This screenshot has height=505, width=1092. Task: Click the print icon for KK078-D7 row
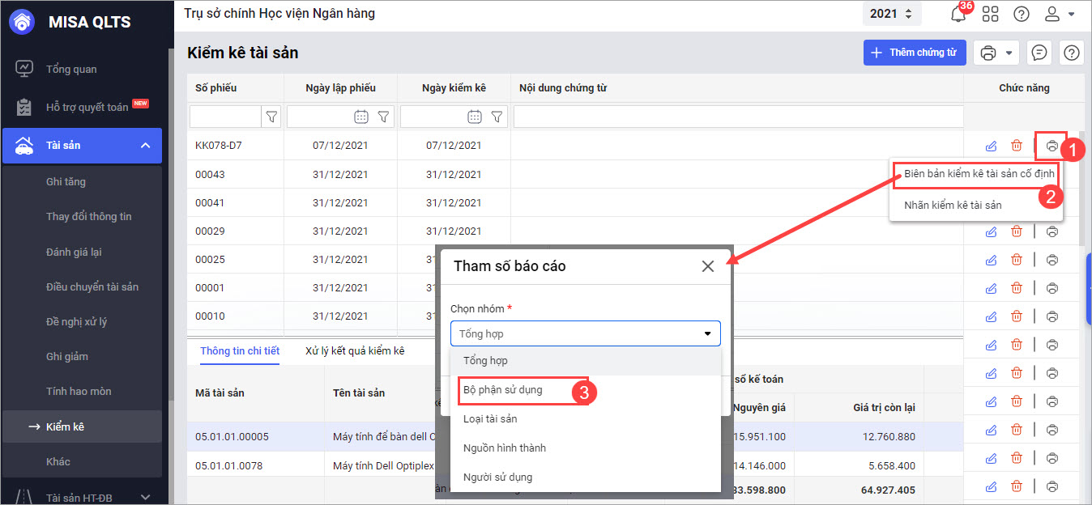click(x=1051, y=146)
